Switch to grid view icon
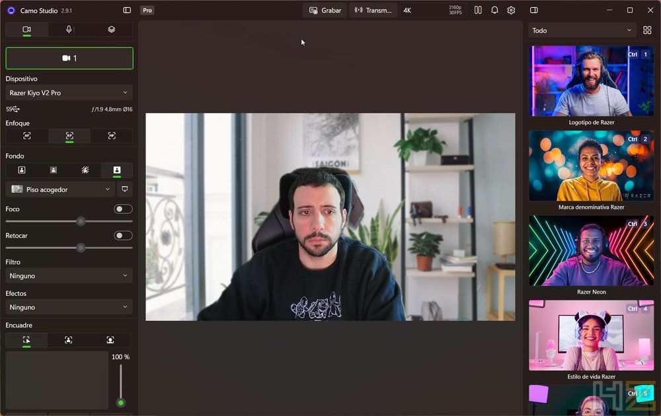661x416 pixels. point(647,30)
